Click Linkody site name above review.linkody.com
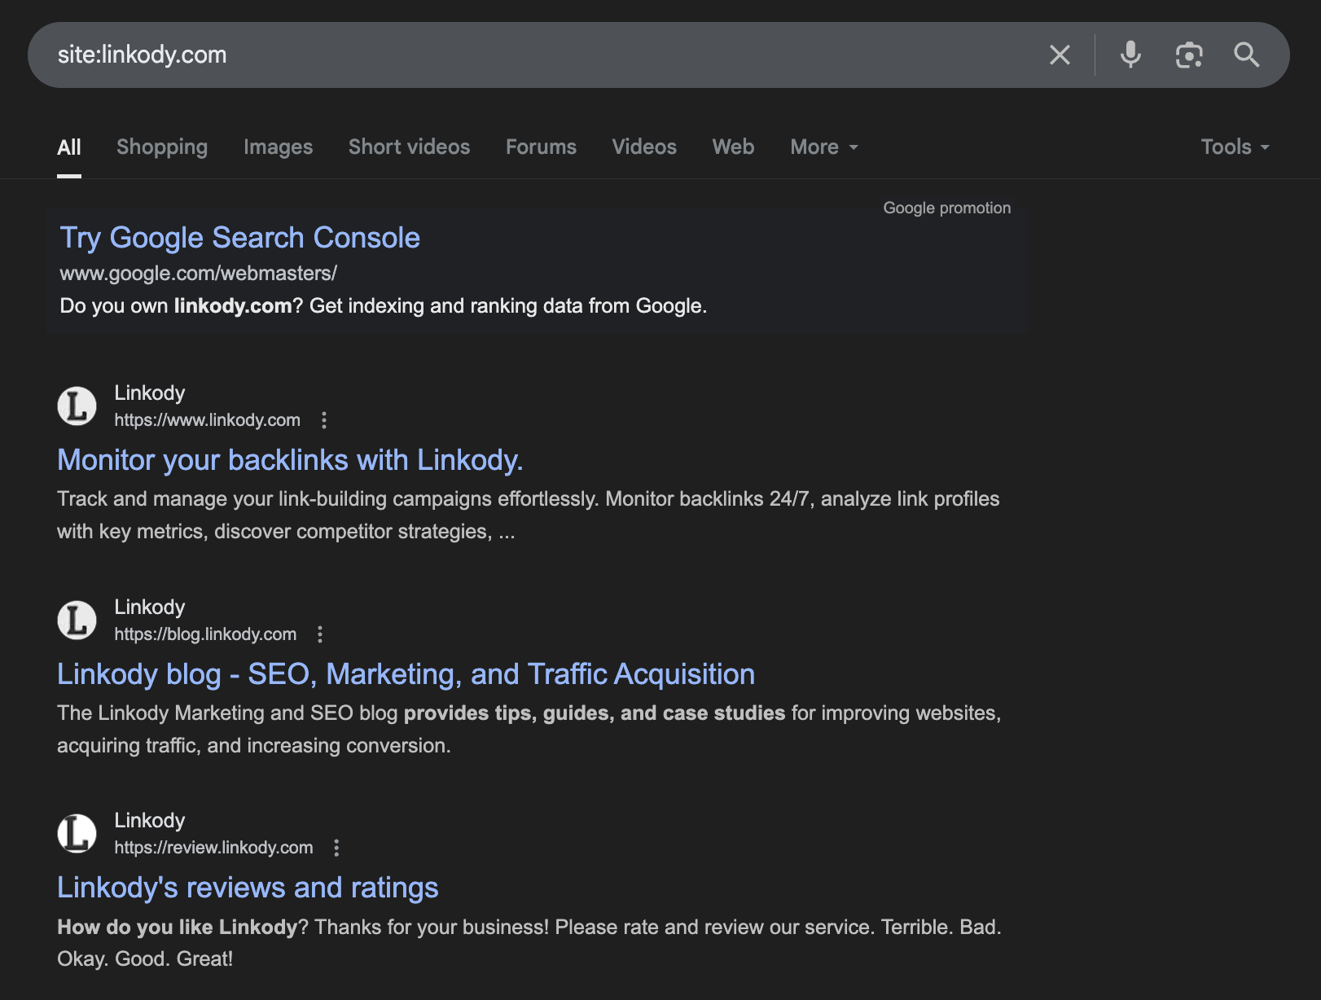The height and width of the screenshot is (1000, 1321). click(x=150, y=821)
